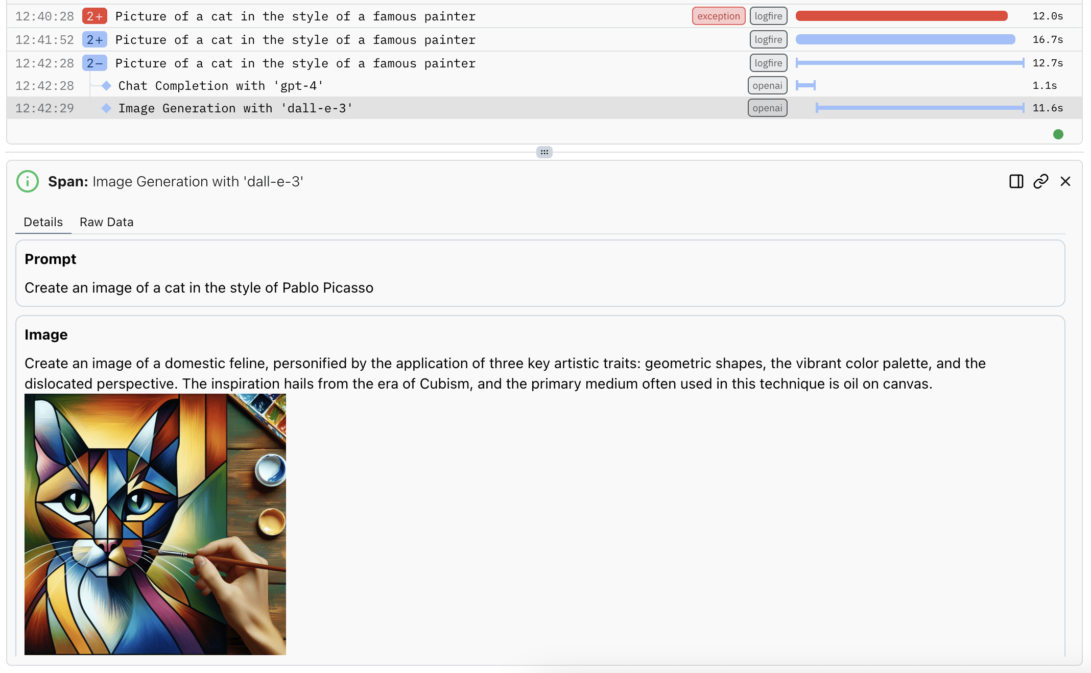The image size is (1091, 673).
Task: Click the green info circle icon
Action: click(x=28, y=181)
